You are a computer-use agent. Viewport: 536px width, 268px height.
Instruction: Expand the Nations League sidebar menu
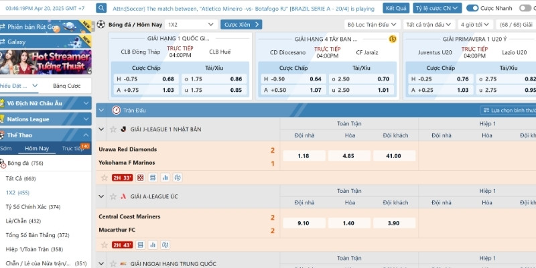[x=86, y=119]
